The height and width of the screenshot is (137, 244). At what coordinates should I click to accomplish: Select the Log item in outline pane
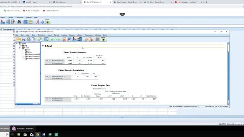26,46
